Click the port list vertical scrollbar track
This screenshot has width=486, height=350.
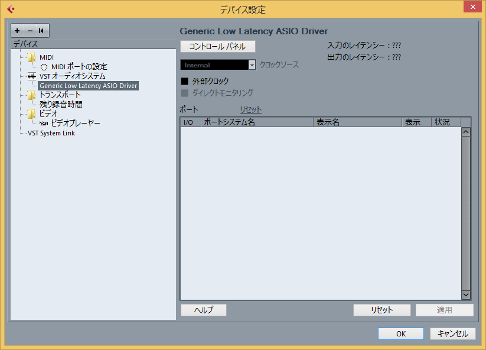point(466,213)
